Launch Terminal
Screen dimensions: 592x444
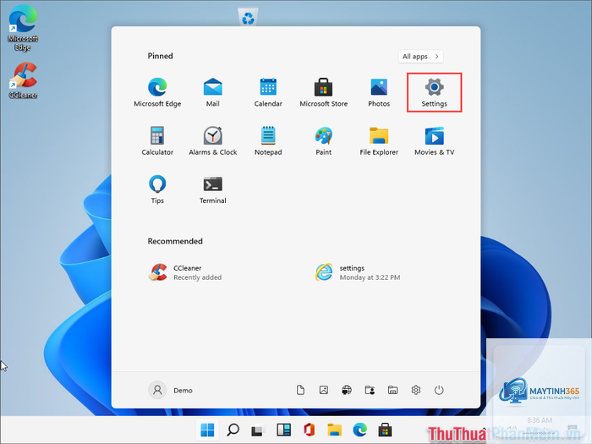[x=212, y=189]
